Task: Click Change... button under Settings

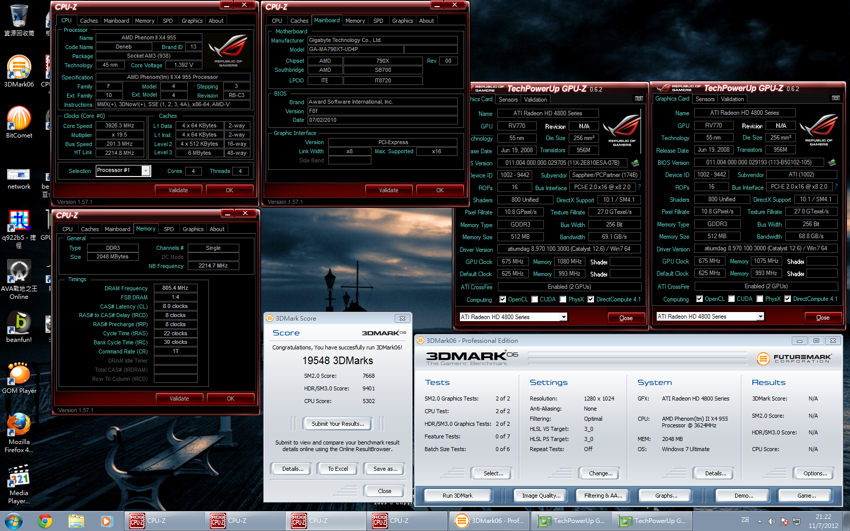Action: pos(601,473)
